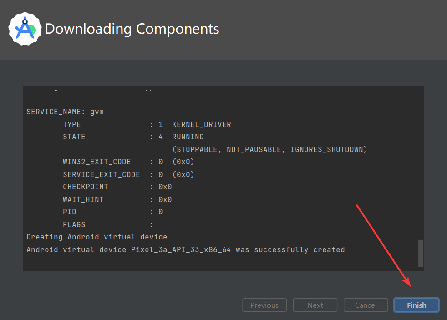Click the 'WAIT_HINT' label
Viewport: 447px width, 320px height.
tap(83, 199)
